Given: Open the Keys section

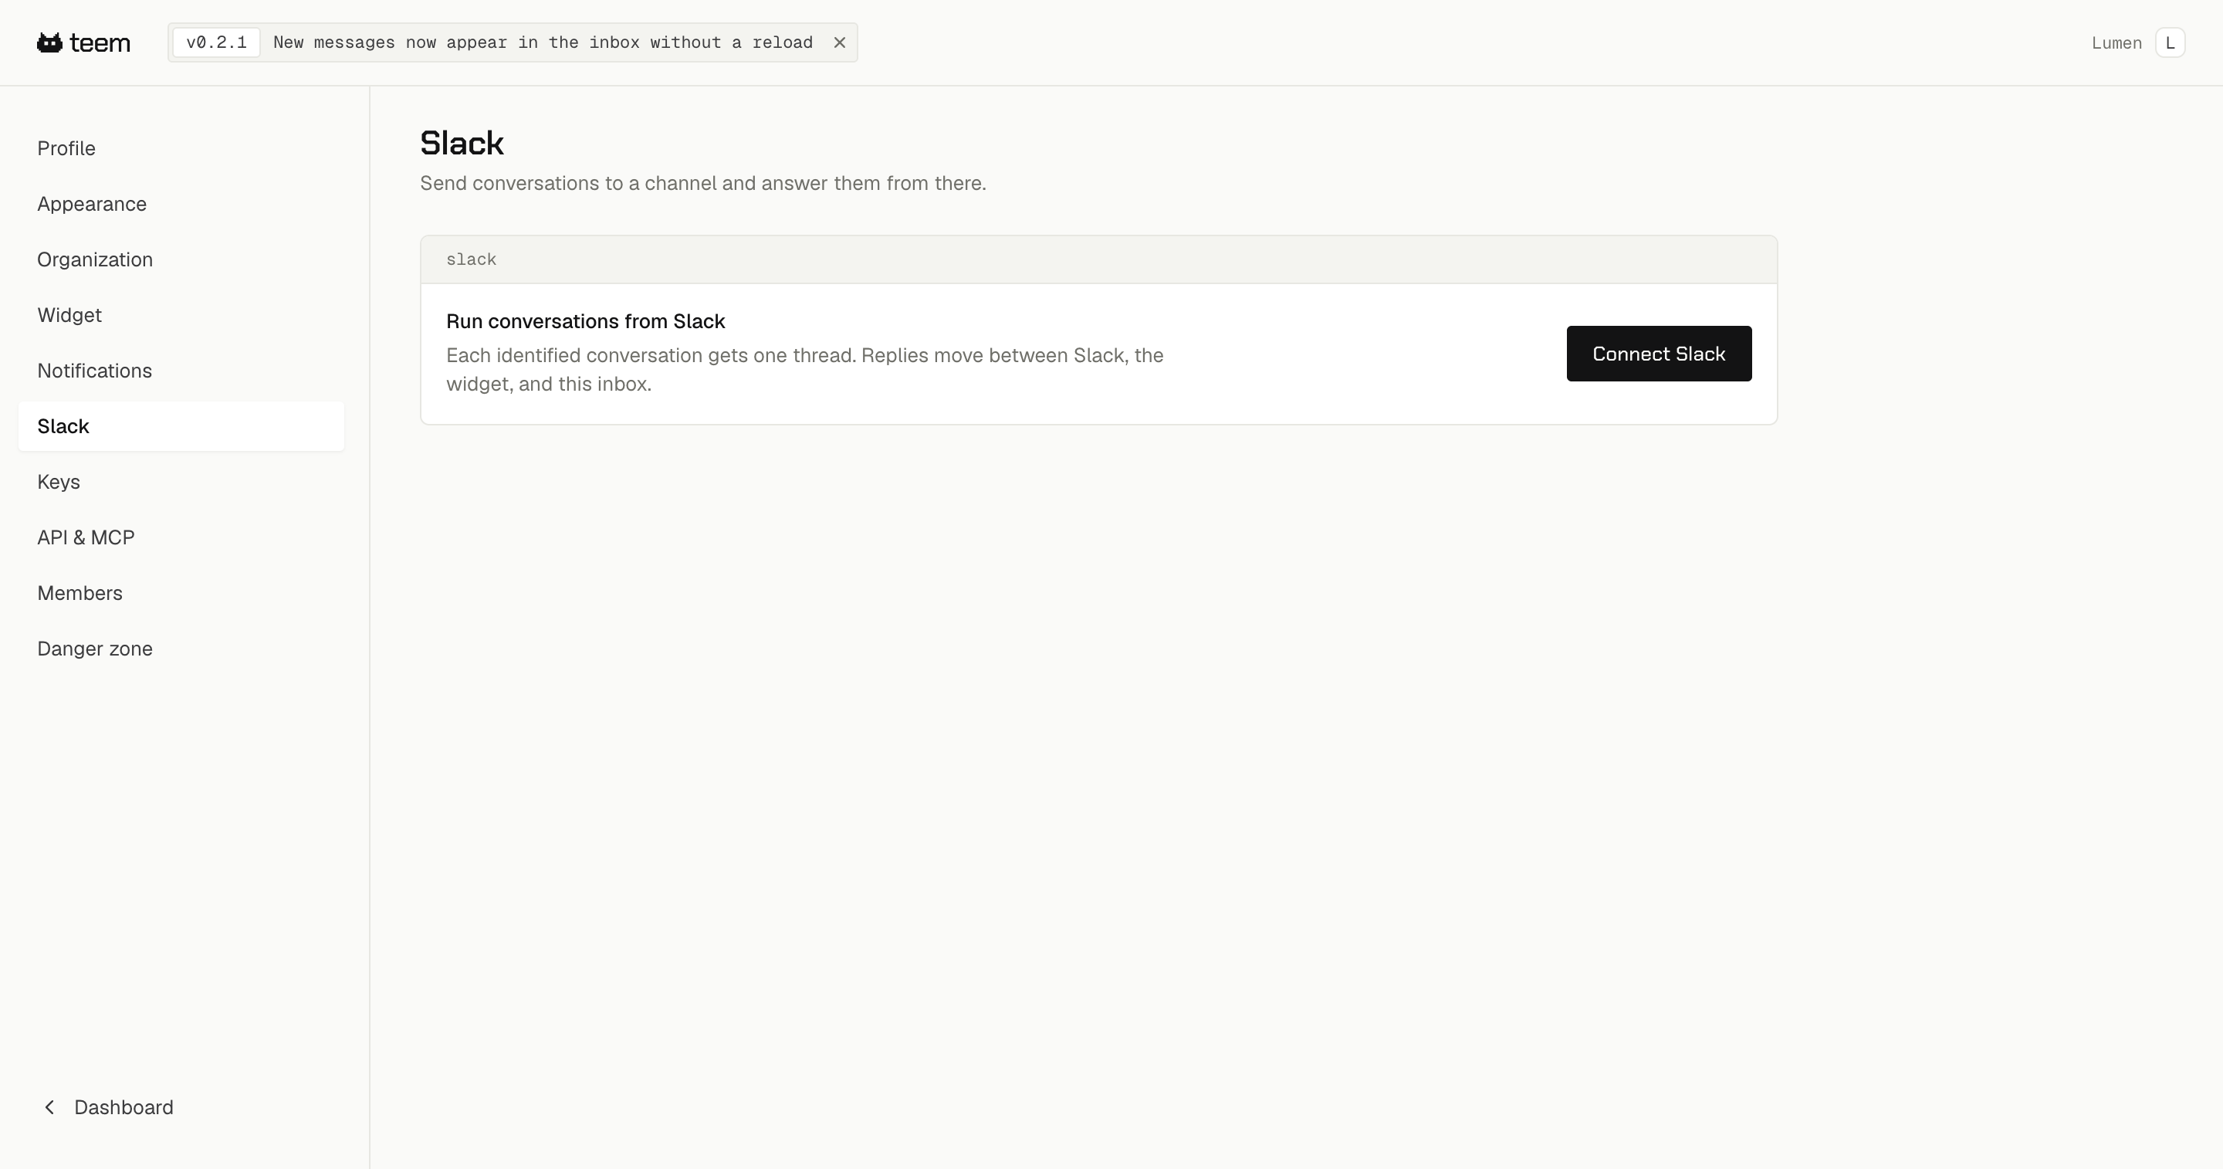Looking at the screenshot, I should click(x=181, y=482).
